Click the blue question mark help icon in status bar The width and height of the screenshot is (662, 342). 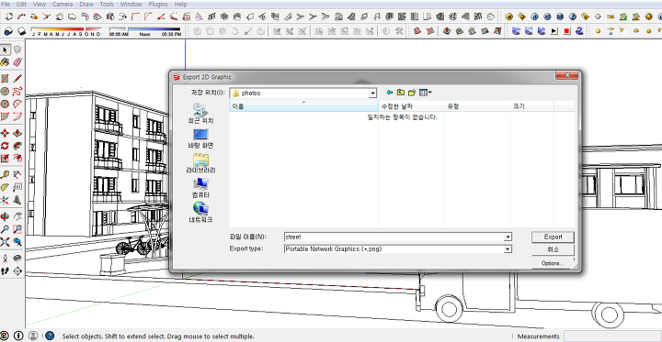click(x=50, y=336)
